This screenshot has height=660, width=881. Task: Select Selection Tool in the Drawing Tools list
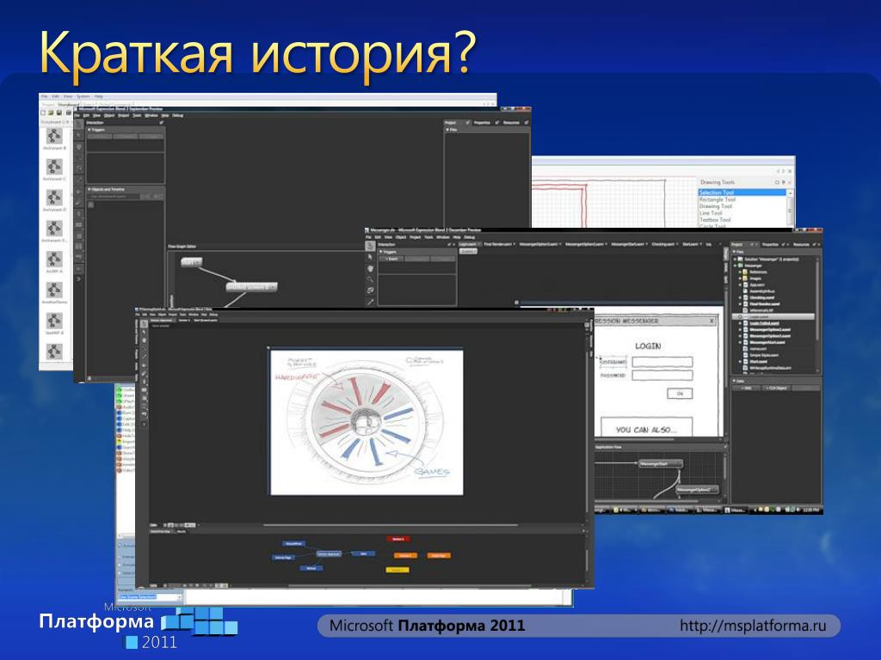(x=742, y=192)
